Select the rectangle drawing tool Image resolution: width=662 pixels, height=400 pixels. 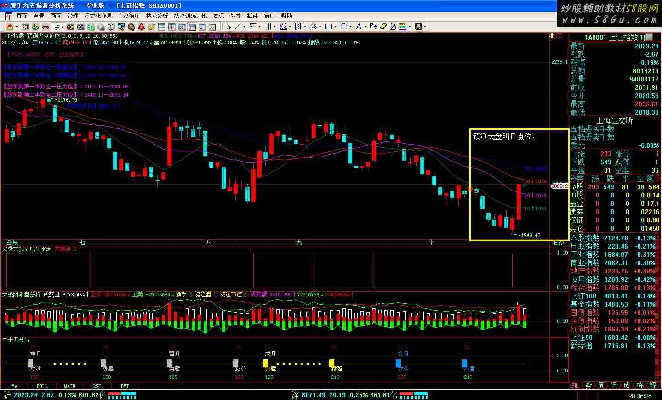(x=329, y=27)
